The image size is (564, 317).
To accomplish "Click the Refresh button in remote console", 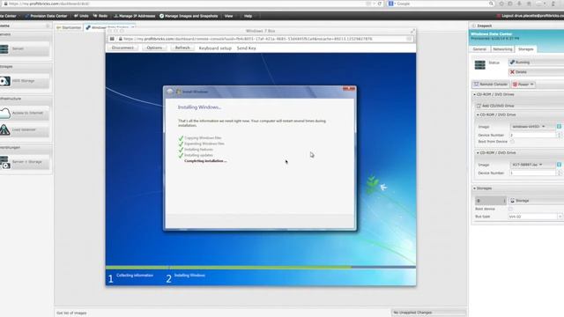I will (182, 48).
